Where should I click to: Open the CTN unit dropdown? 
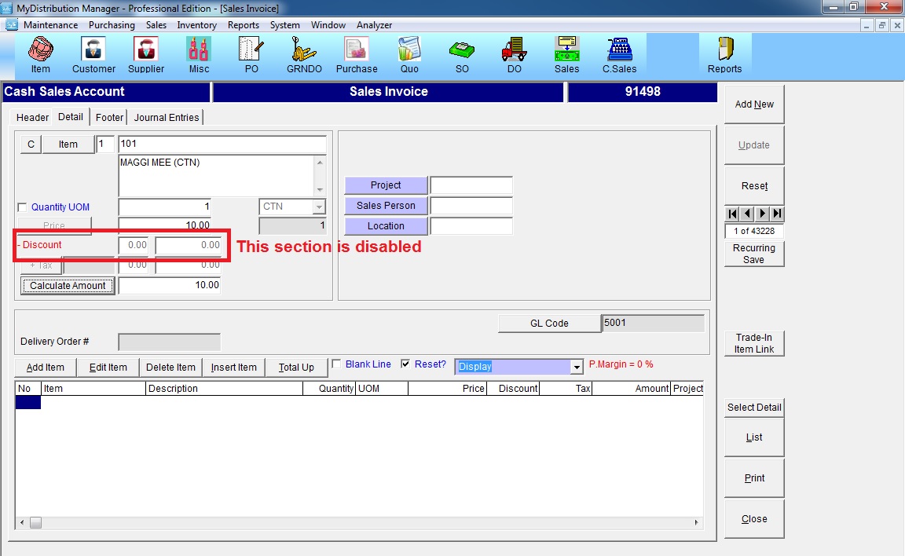point(318,207)
